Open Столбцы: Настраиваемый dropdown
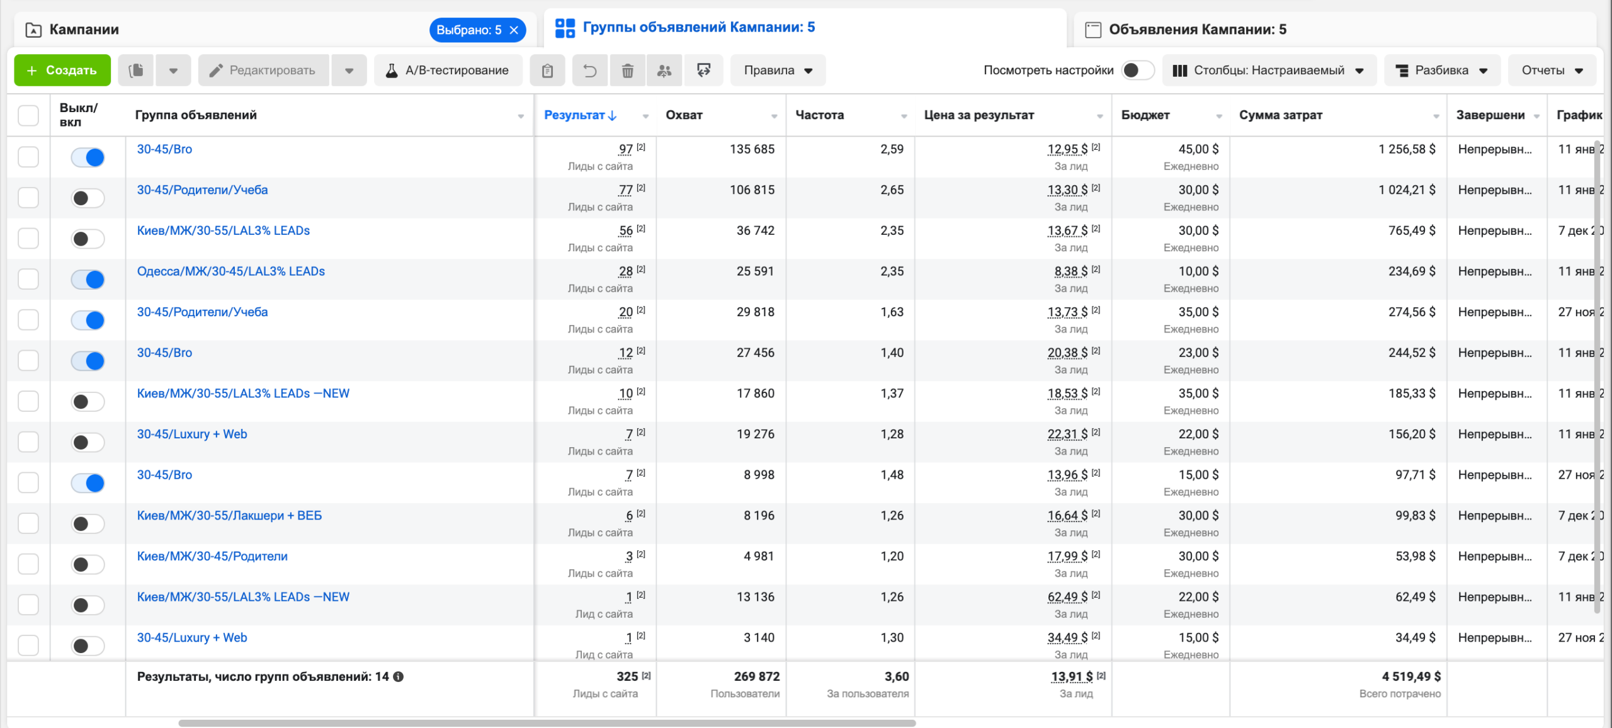Screen dimensions: 1612x728 pos(1269,71)
